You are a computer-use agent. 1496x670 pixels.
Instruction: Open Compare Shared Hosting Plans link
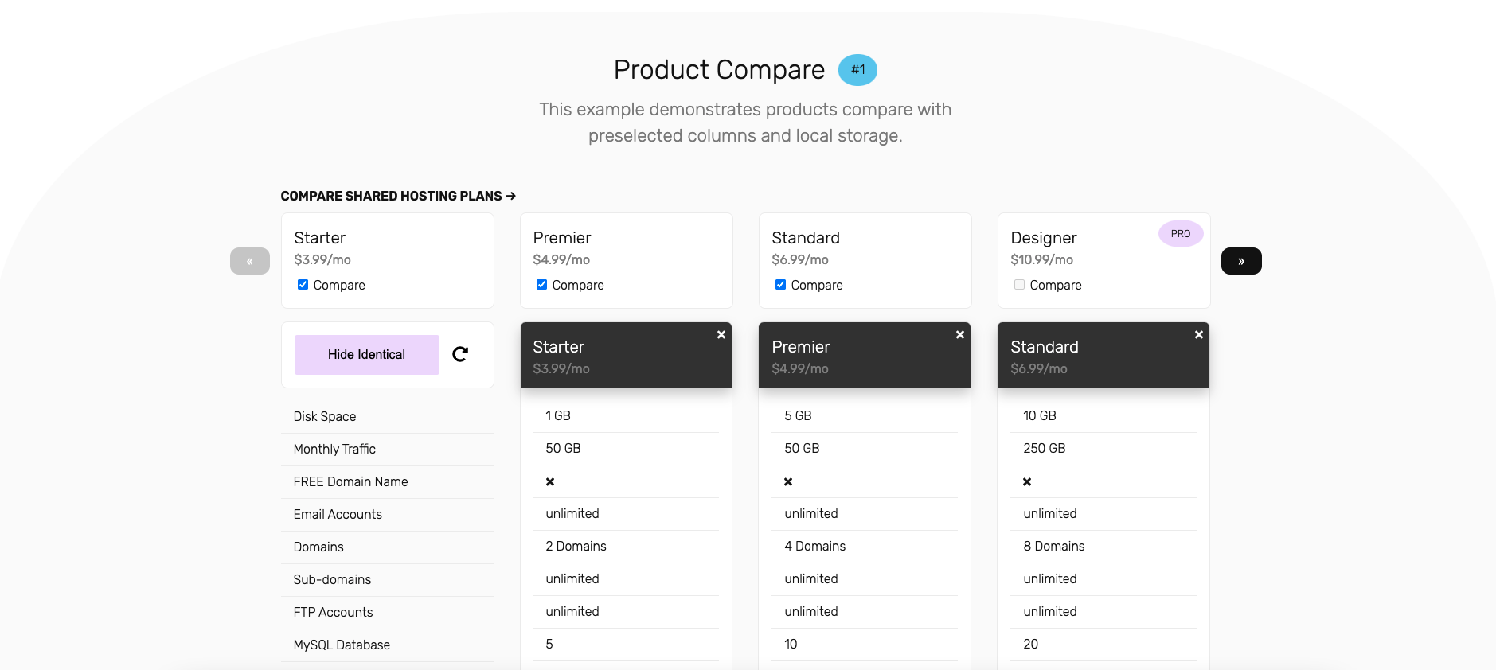pyautogui.click(x=398, y=196)
